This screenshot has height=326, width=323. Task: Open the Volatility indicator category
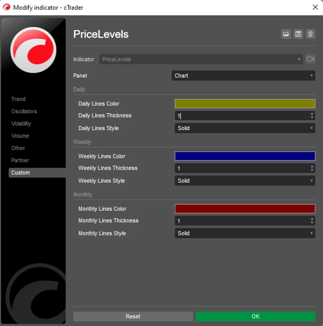click(x=21, y=123)
